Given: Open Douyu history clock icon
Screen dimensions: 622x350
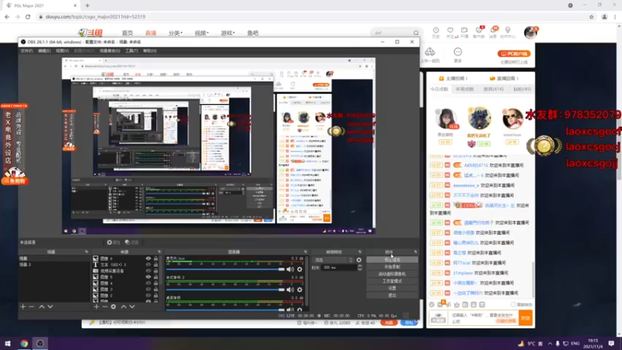Looking at the screenshot, I should click(x=435, y=32).
